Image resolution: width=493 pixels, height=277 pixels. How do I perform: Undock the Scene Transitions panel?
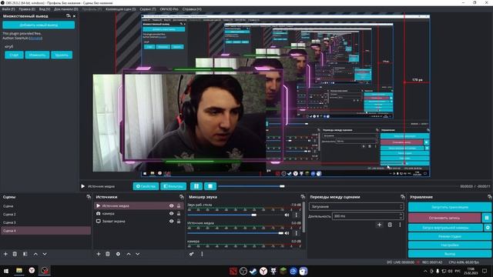403,197
